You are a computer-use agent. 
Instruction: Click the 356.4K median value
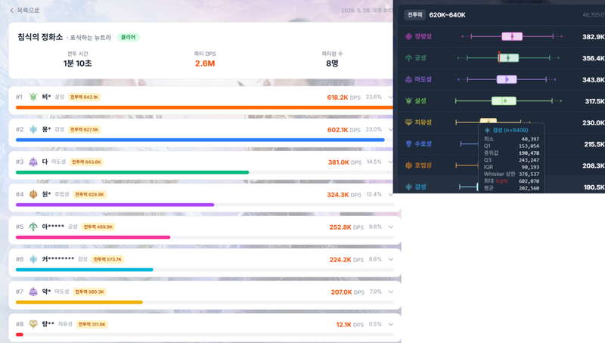[x=593, y=58]
